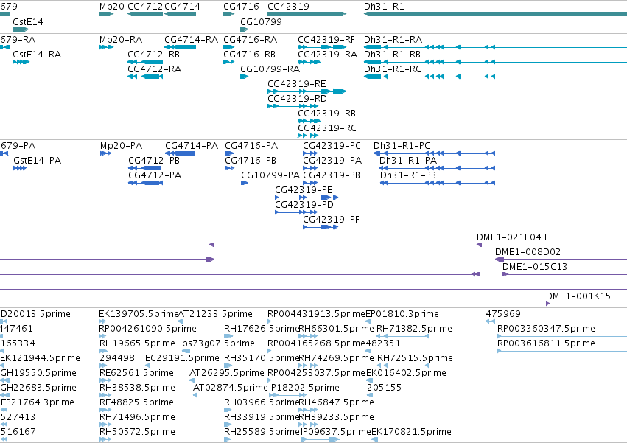The width and height of the screenshot is (627, 443).
Task: Click transcript label "CG42319-RB"
Action: tap(326, 114)
